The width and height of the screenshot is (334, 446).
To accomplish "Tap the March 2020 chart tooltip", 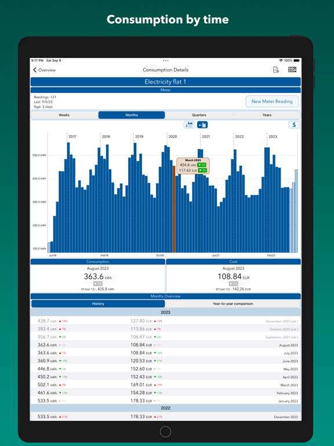I will (193, 166).
